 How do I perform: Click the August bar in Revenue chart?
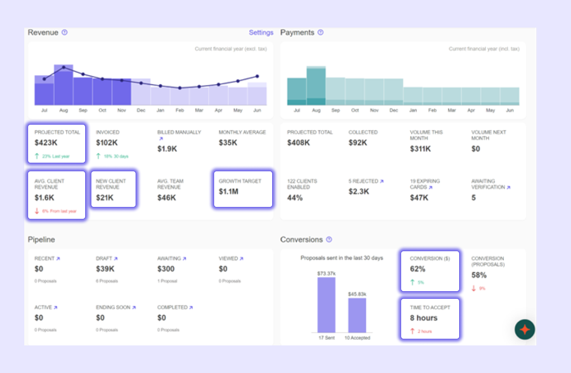pos(63,86)
